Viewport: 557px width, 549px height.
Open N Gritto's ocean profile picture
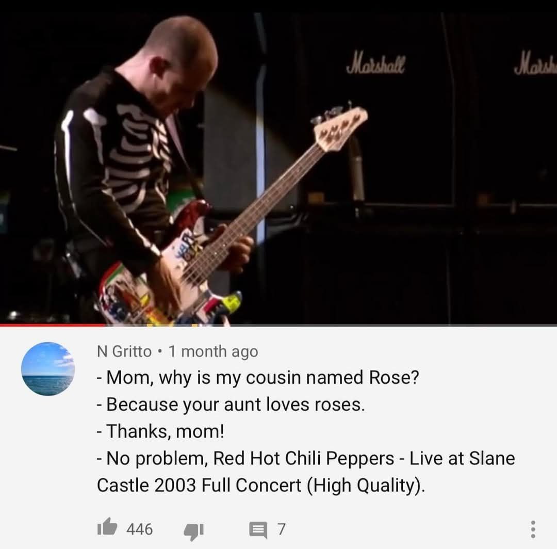click(48, 369)
